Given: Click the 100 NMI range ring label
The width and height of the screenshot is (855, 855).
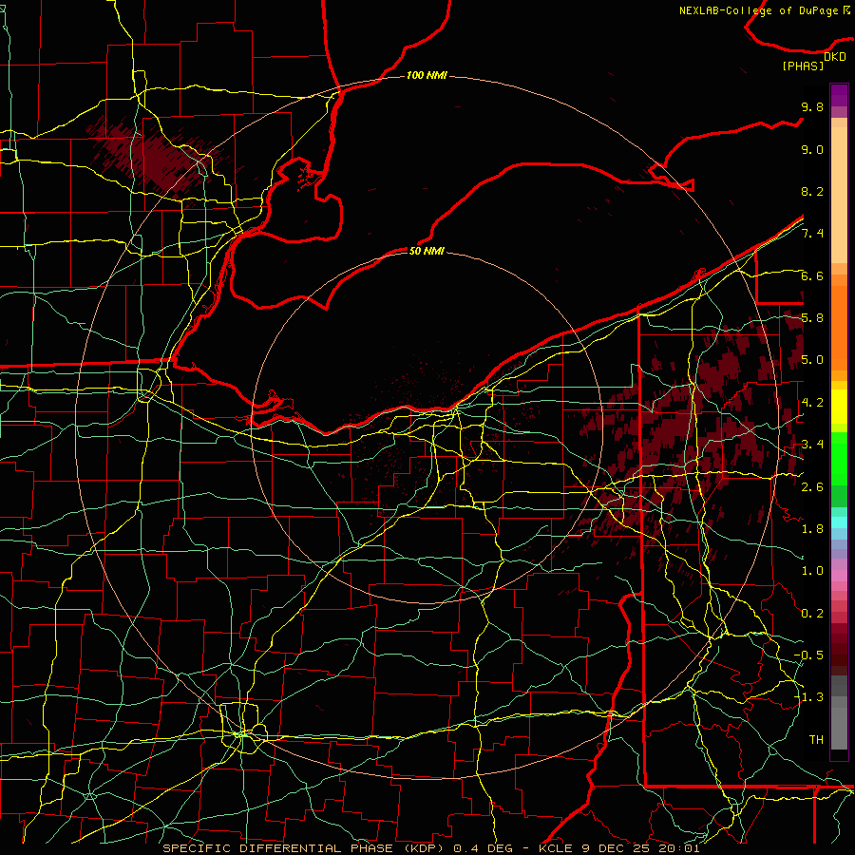Looking at the screenshot, I should (427, 75).
